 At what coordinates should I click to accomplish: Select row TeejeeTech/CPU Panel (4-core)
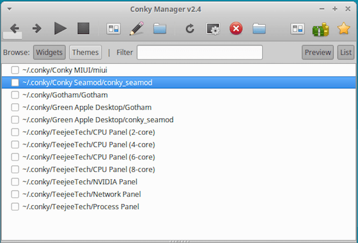click(179, 145)
